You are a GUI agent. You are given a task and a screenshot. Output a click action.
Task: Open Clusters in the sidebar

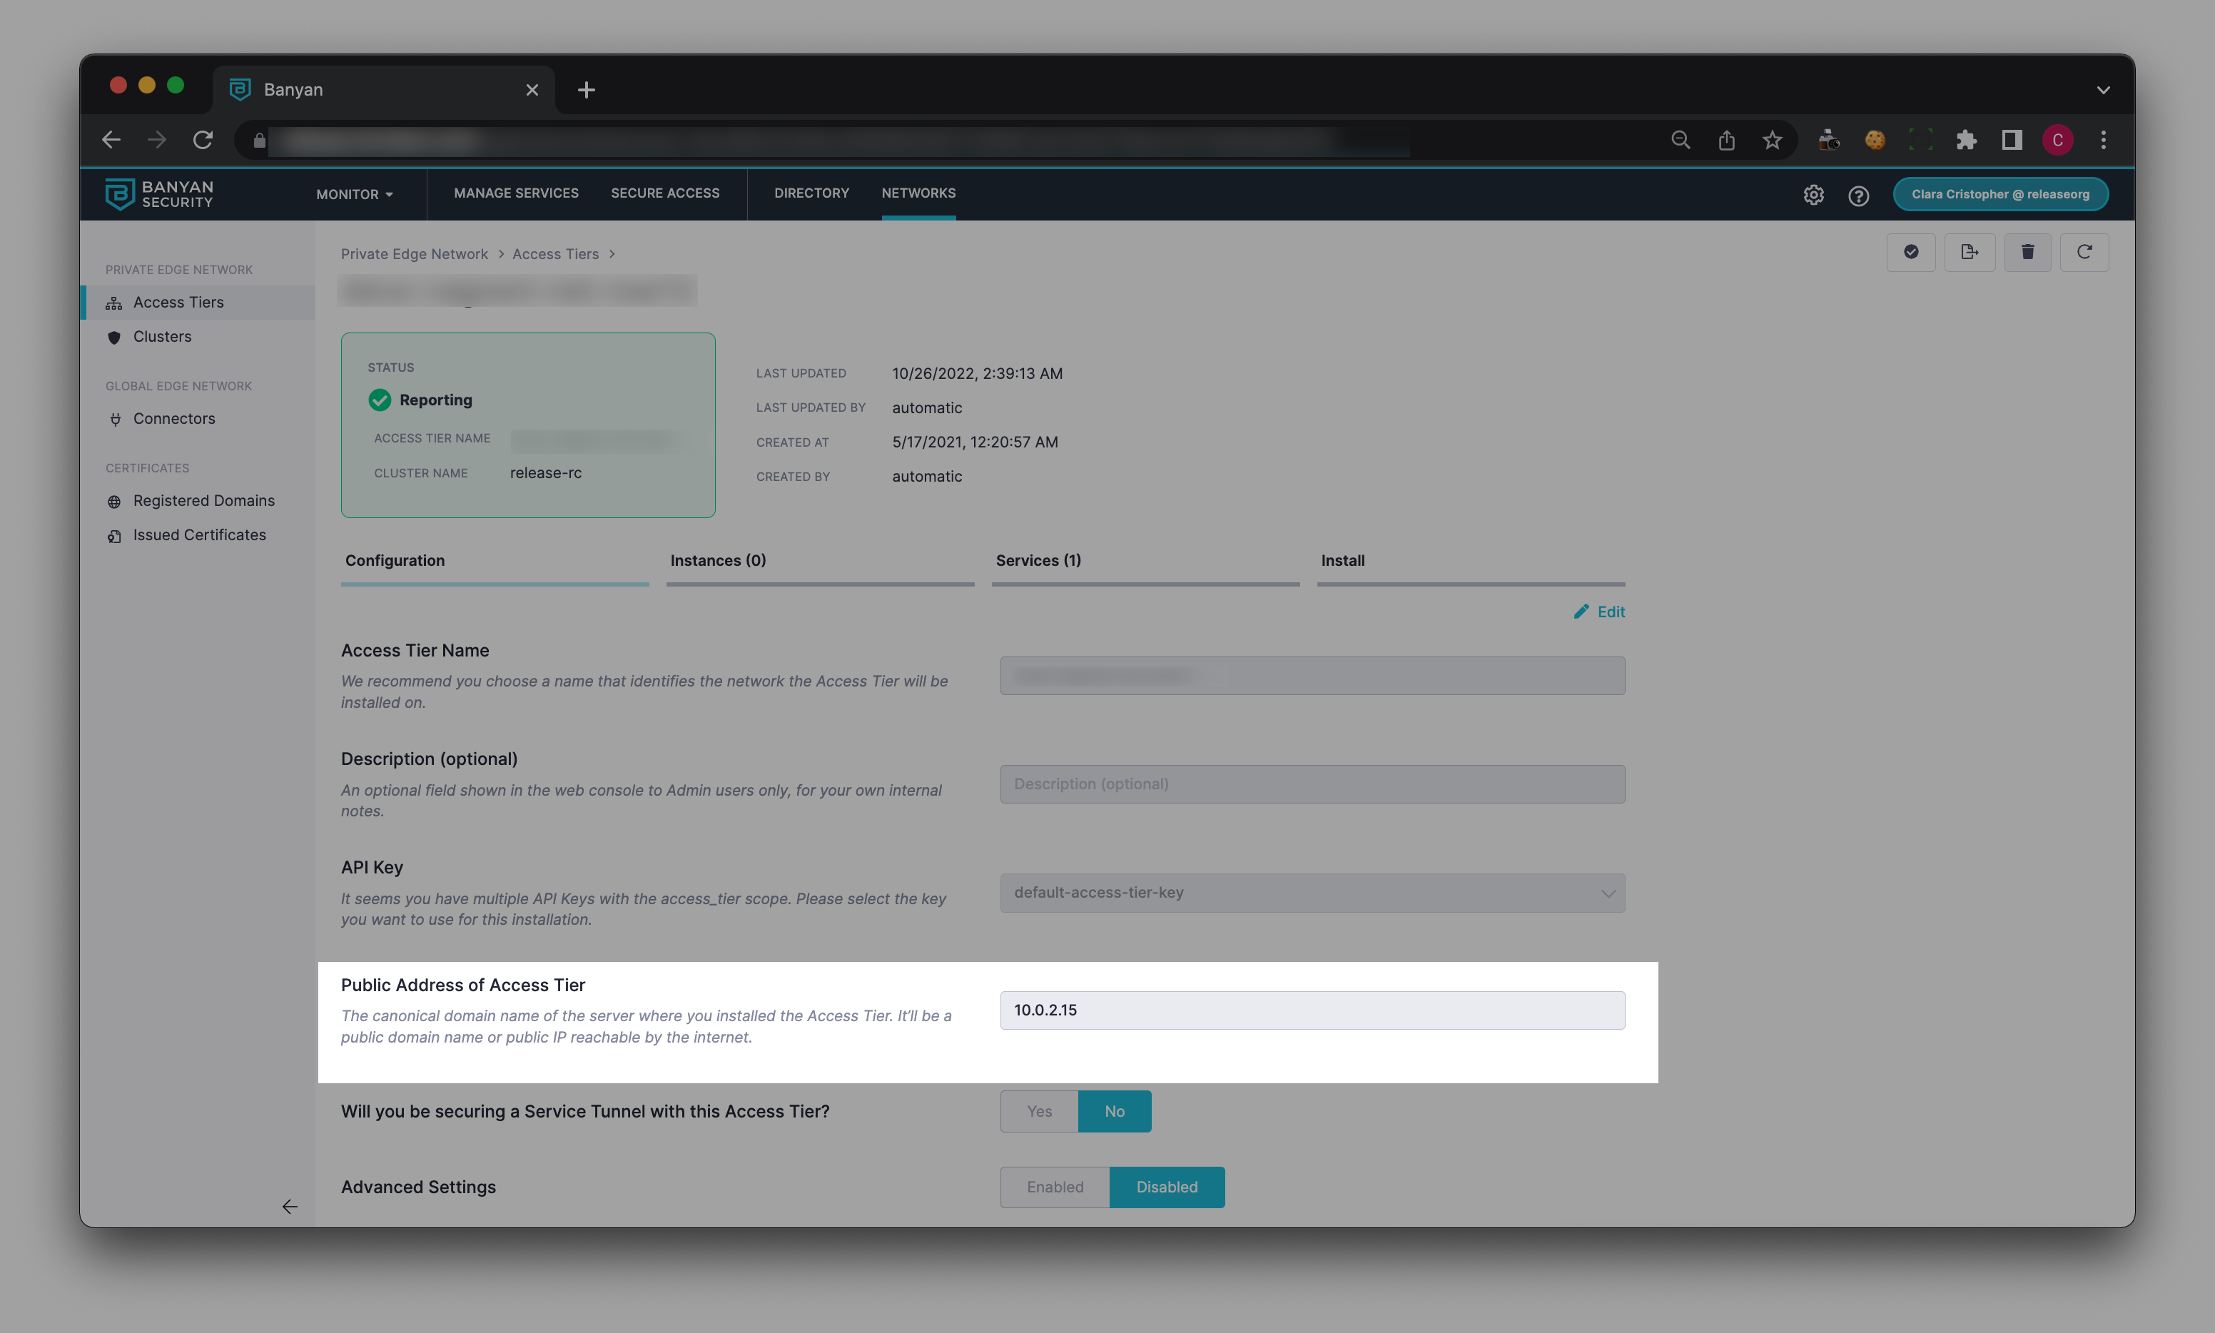click(198, 337)
